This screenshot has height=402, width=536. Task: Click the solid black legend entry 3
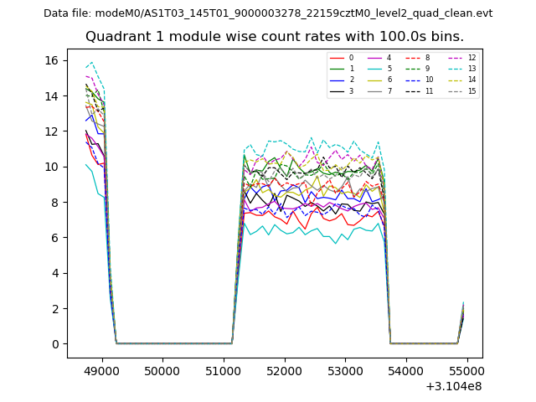click(345, 90)
